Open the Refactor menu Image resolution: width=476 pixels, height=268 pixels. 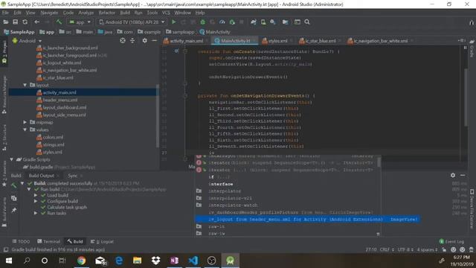click(x=107, y=13)
